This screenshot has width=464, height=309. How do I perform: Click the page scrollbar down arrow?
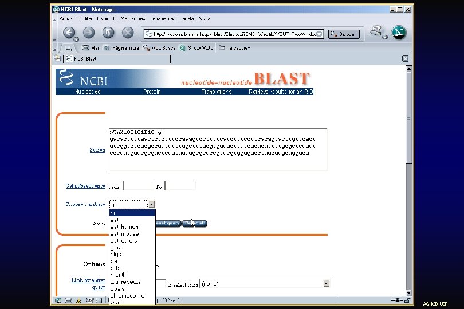409,293
